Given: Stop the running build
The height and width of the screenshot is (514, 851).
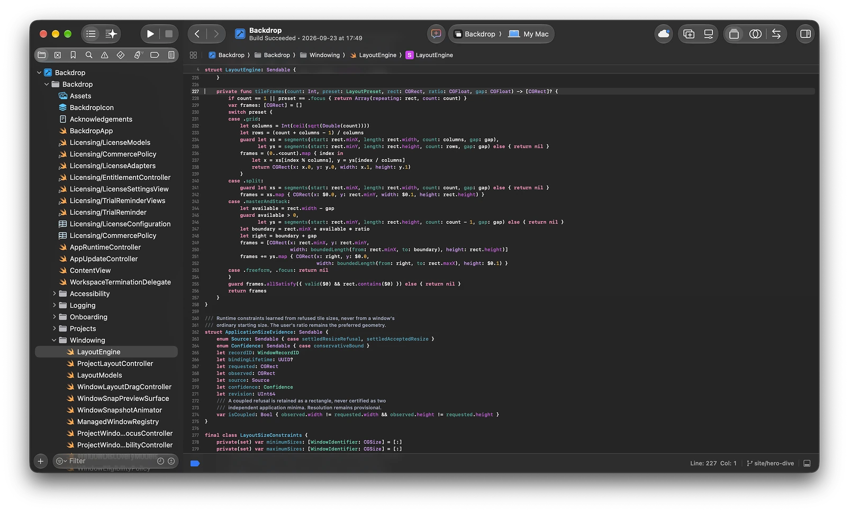Looking at the screenshot, I should pos(169,34).
